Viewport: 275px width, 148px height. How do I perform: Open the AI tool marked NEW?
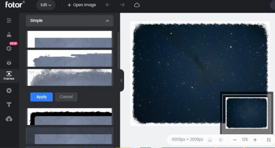(x=9, y=48)
